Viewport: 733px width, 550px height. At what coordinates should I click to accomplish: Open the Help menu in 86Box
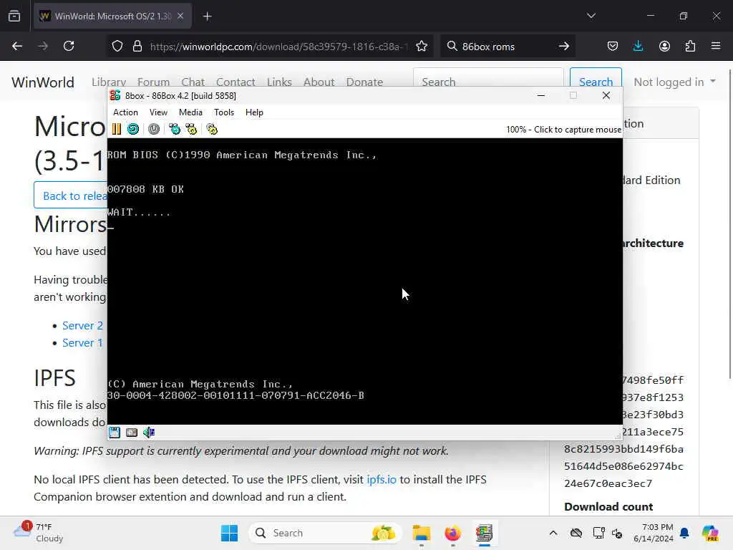pos(254,112)
